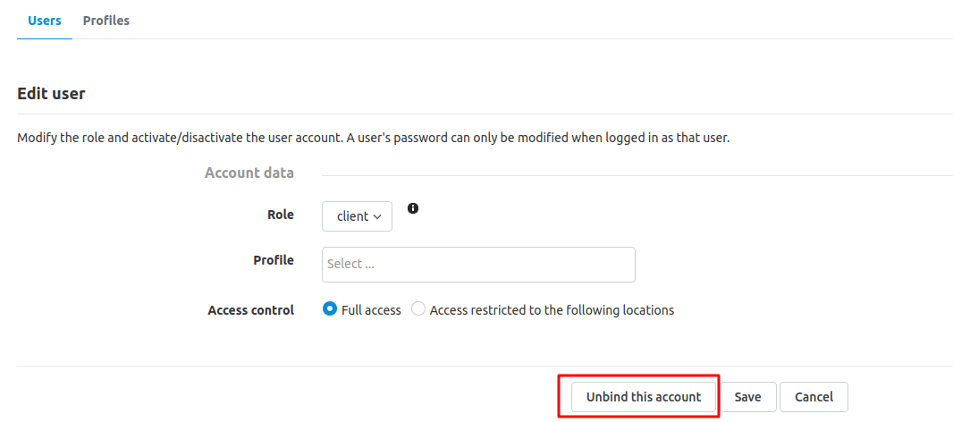
Task: Click the Profile field label
Action: point(274,260)
